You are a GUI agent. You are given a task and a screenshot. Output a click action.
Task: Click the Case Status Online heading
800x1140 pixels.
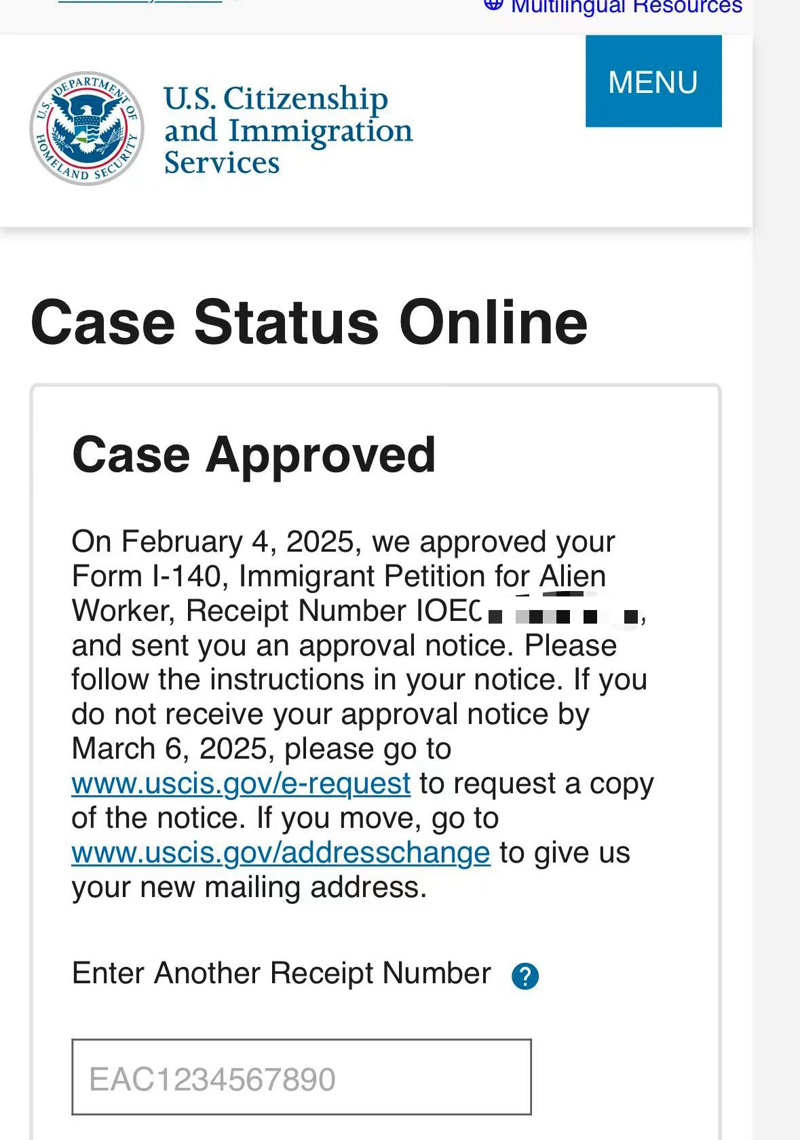pos(309,322)
